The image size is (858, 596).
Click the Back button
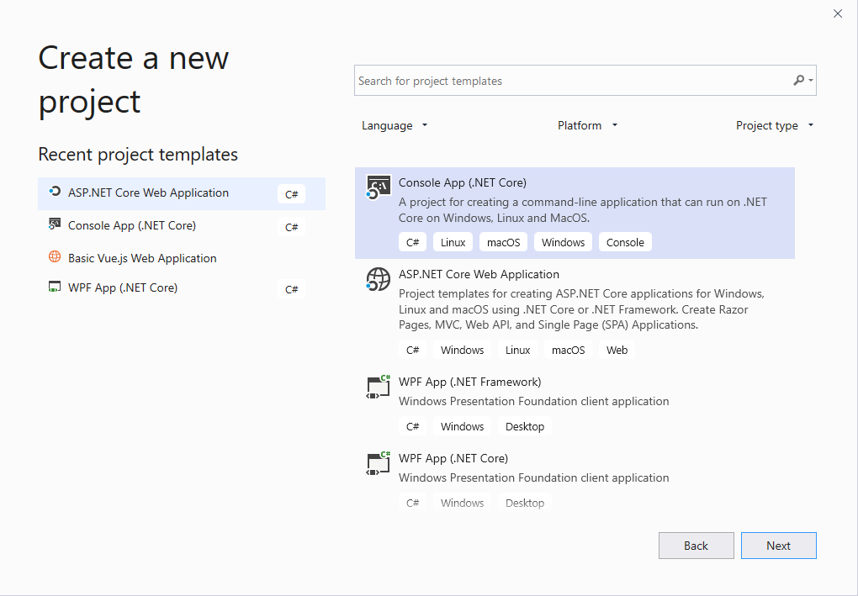pos(696,546)
